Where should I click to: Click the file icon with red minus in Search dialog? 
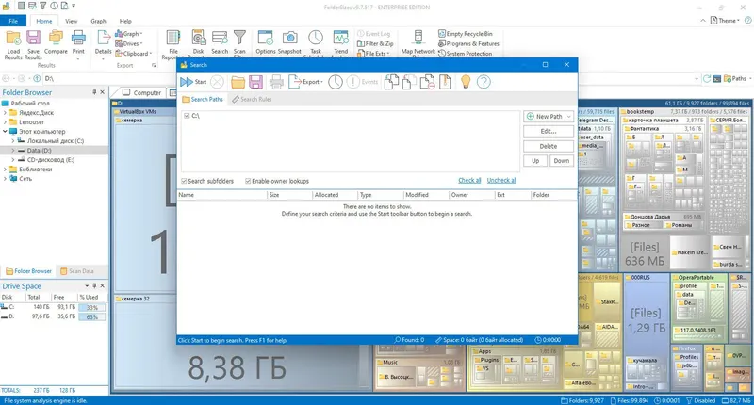point(427,82)
